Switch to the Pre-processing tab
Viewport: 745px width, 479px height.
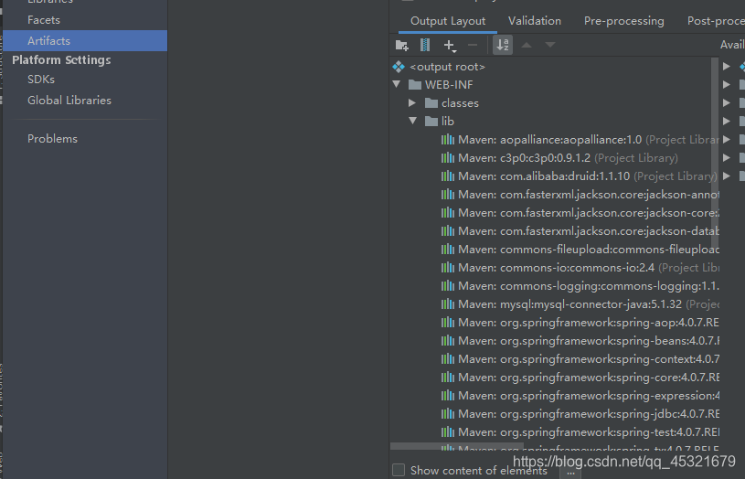[x=623, y=21]
